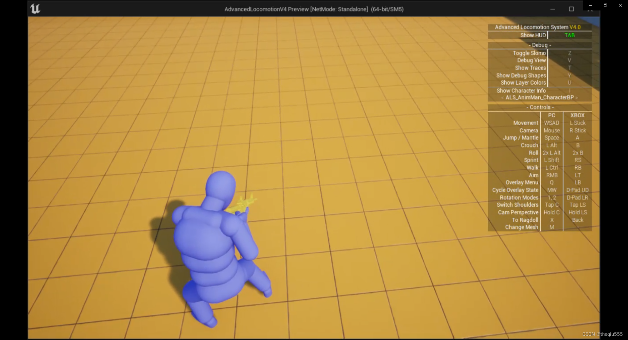This screenshot has height=340, width=628.
Task: Click the "Aim" control label
Action: (533, 175)
